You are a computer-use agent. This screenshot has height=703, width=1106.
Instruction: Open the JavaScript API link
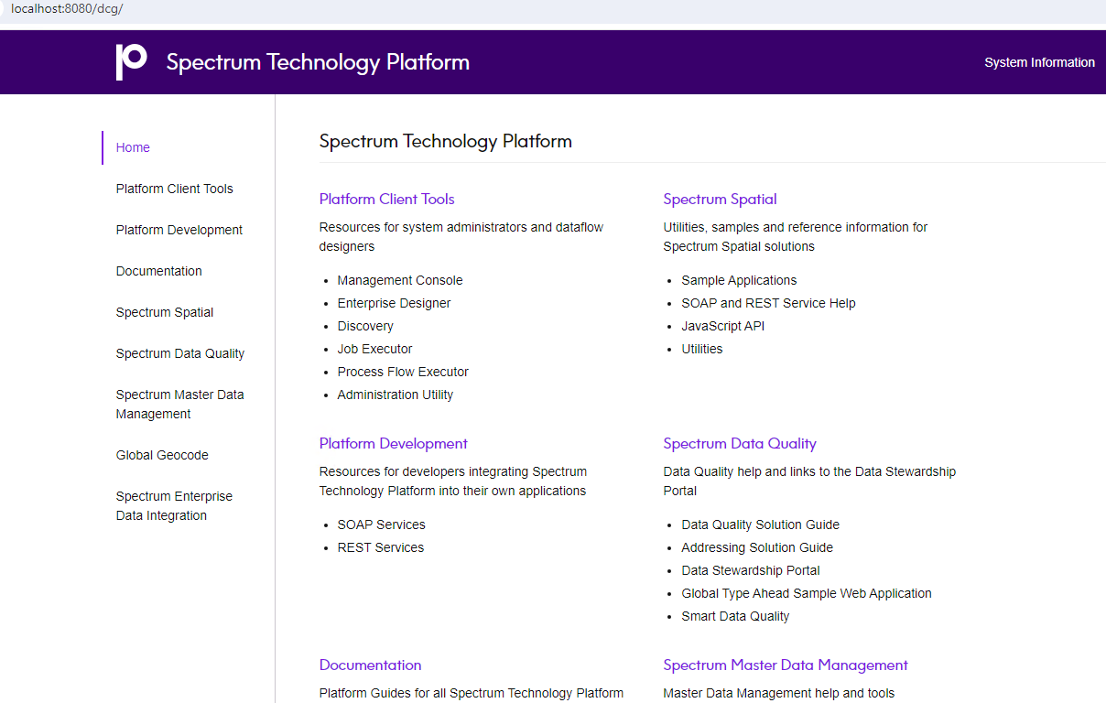click(x=722, y=326)
